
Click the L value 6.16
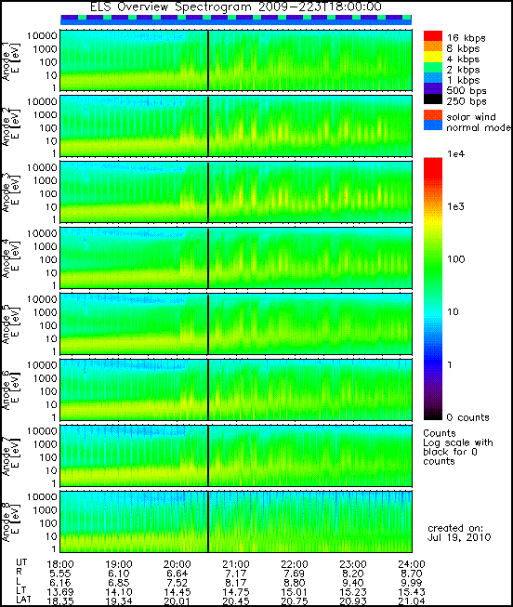(x=60, y=583)
